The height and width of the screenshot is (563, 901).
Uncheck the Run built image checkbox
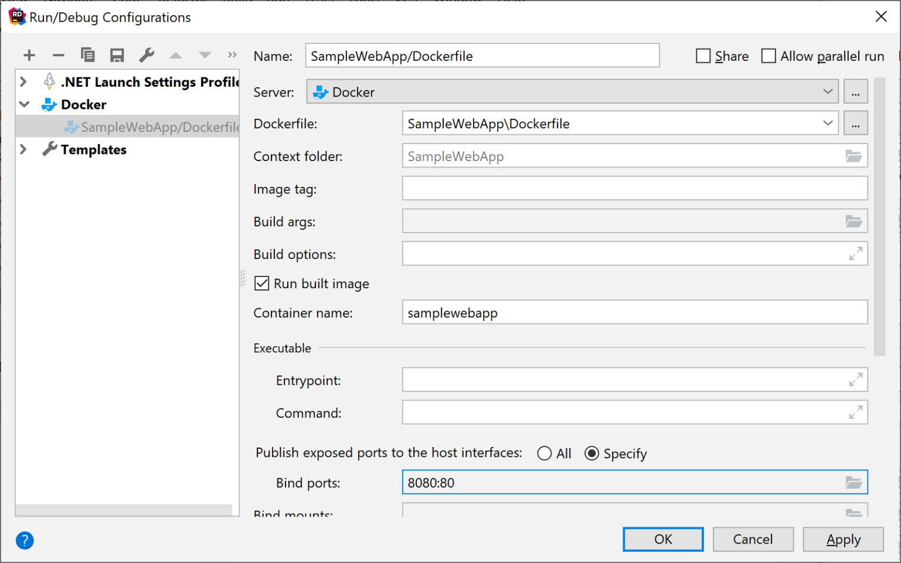pyautogui.click(x=261, y=284)
